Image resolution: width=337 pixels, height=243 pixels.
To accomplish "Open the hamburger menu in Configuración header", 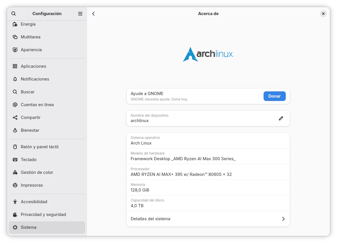I will click(x=80, y=14).
